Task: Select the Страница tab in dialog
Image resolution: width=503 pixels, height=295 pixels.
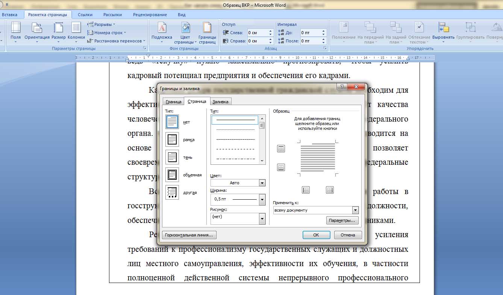Action: click(x=197, y=101)
